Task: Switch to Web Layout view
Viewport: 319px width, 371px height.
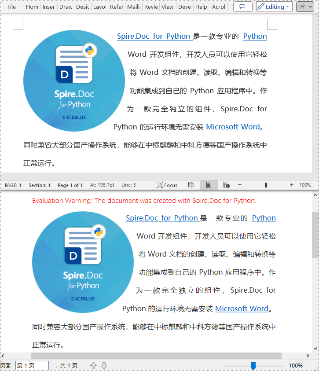Action: click(226, 185)
